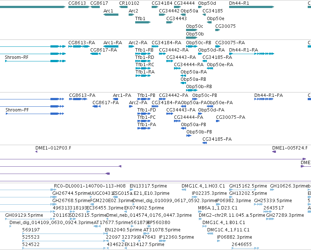Select the DMG1C.4_1.F11.C1 EST
Viewport: 311px width, 250px height.
(x=210, y=234)
